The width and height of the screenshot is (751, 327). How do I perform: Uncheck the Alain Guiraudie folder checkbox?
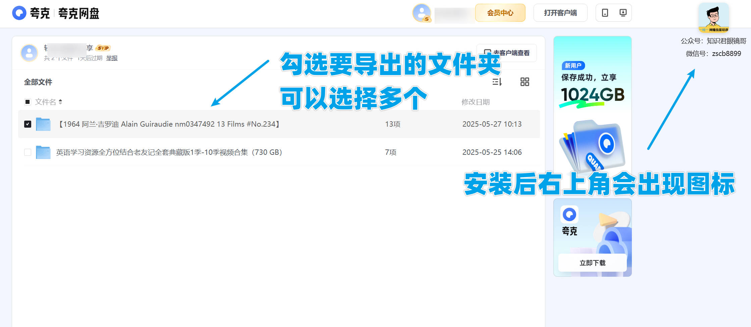28,124
